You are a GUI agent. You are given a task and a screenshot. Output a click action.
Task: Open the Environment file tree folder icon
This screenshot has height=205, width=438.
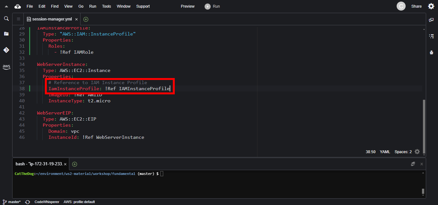[x=6, y=34]
